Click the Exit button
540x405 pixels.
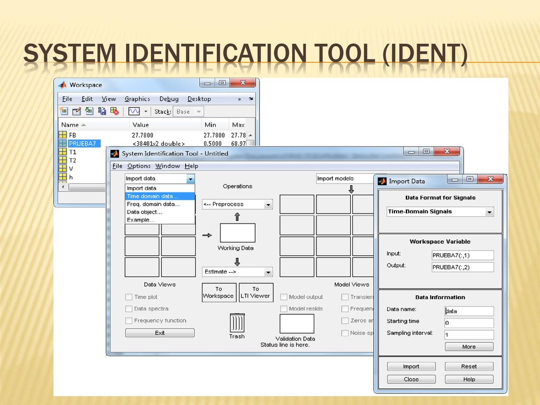tap(160, 333)
